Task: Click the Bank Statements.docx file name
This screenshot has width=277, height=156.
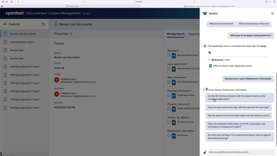Action: click(x=188, y=82)
